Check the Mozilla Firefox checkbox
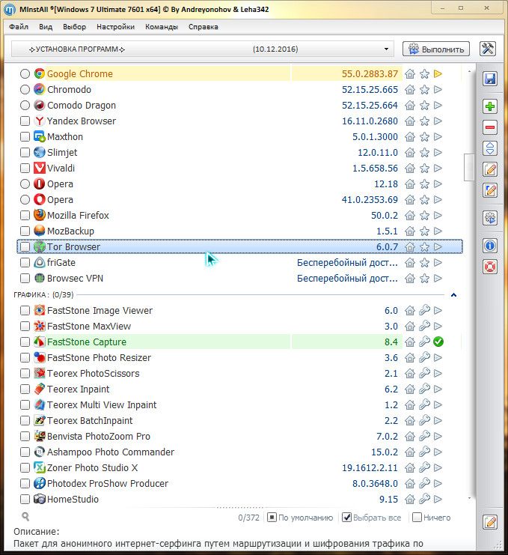 pyautogui.click(x=25, y=216)
